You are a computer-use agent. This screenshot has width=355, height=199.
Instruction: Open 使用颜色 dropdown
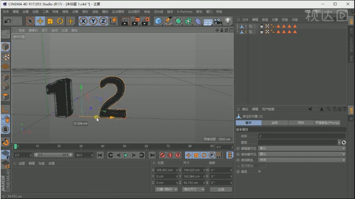(302, 160)
